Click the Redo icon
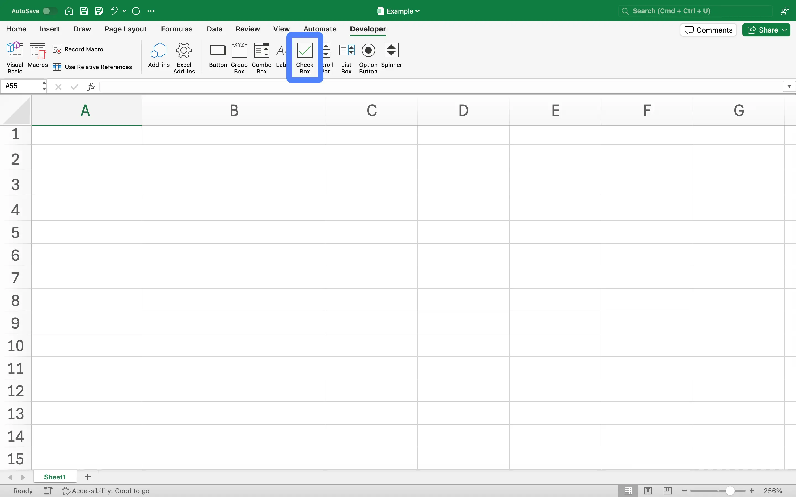796x497 pixels. [136, 11]
